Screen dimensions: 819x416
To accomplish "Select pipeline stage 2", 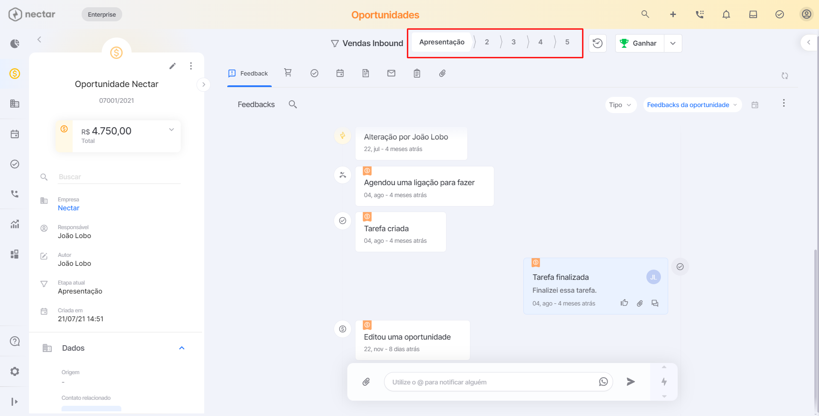I will [487, 42].
